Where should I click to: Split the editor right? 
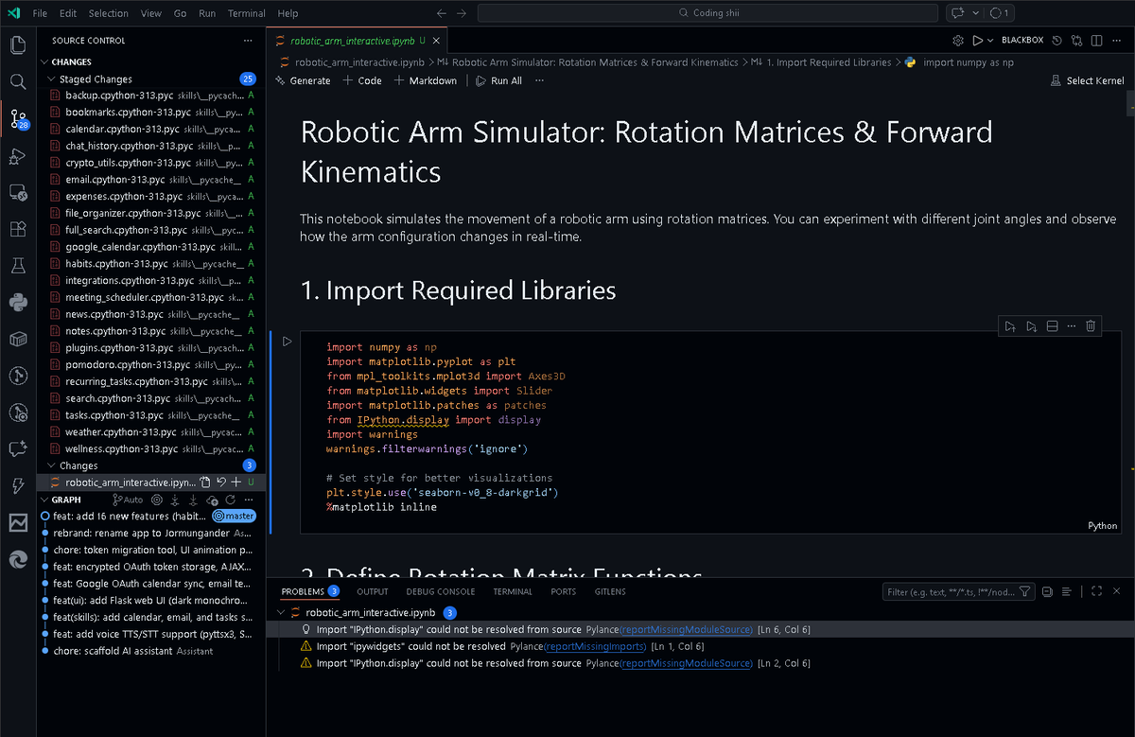coord(1097,41)
